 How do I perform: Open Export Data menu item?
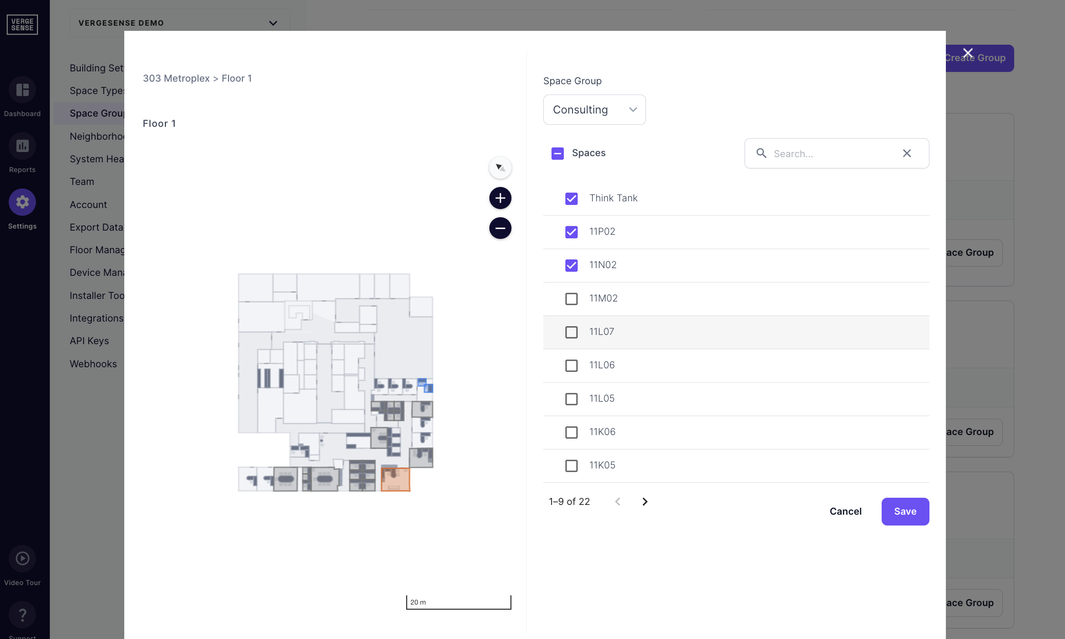point(97,227)
